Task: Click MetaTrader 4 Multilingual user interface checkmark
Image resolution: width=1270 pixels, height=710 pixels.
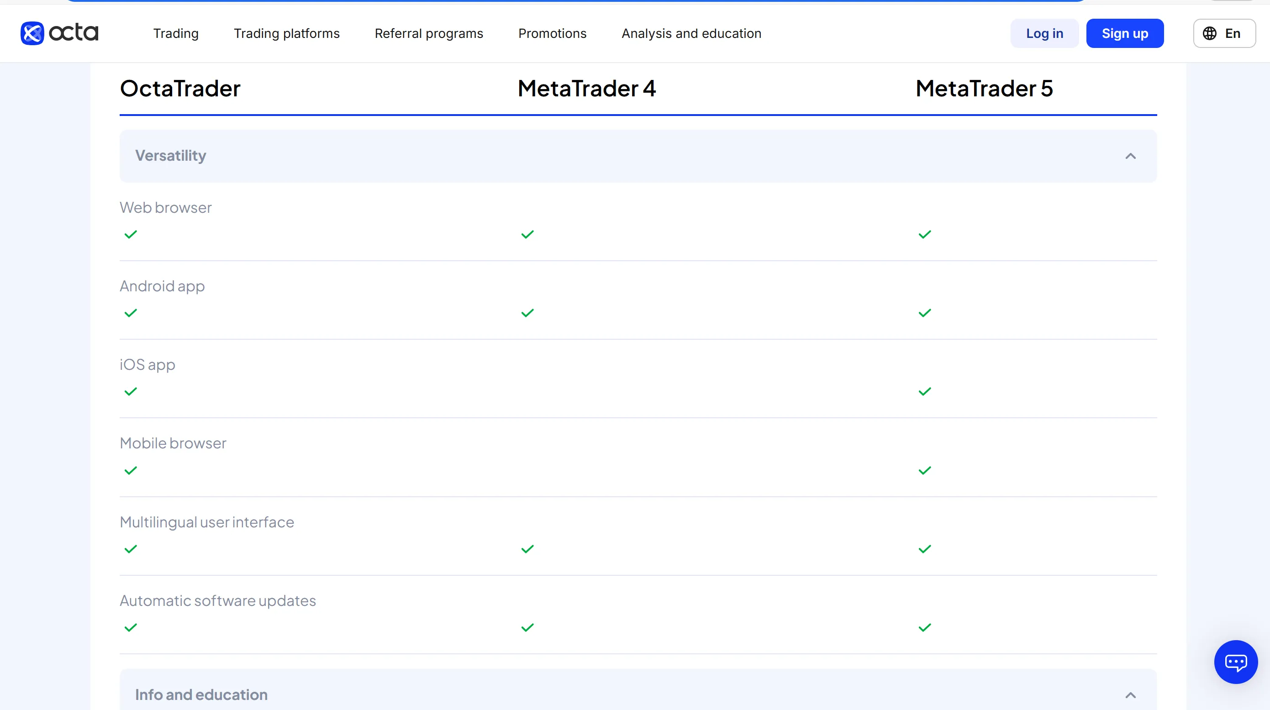Action: 527,549
